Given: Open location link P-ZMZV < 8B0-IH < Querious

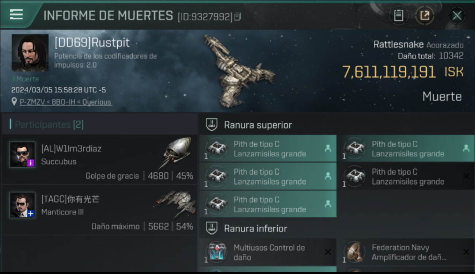Looking at the screenshot, I should point(66,102).
